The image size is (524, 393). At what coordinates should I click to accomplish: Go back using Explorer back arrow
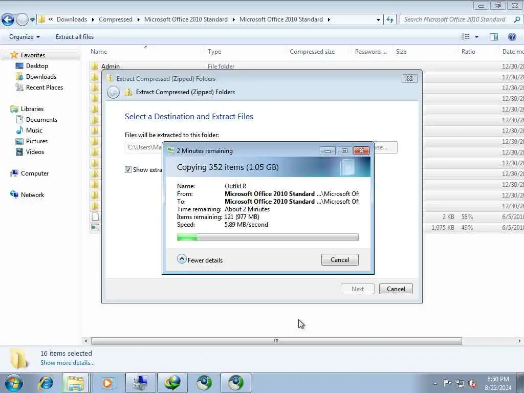[x=8, y=19]
